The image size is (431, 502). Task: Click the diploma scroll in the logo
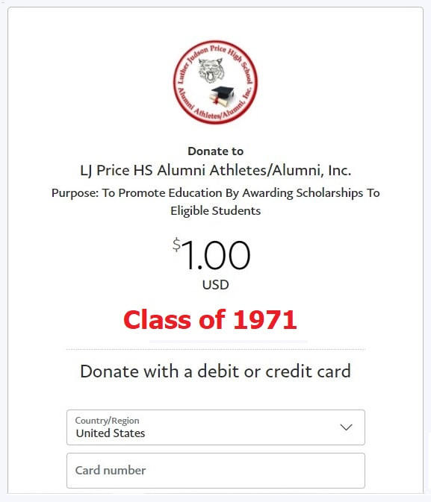tap(220, 101)
